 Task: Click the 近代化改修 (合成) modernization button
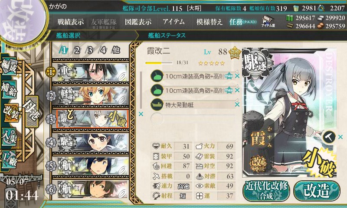(x=266, y=191)
